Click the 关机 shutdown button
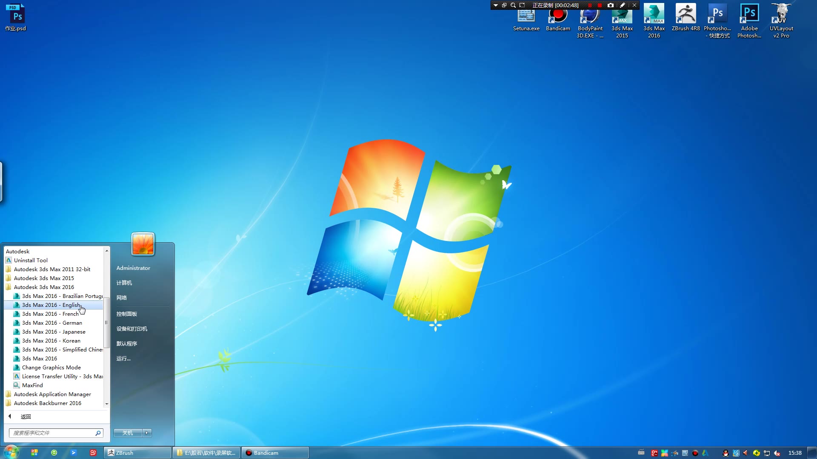 click(128, 433)
